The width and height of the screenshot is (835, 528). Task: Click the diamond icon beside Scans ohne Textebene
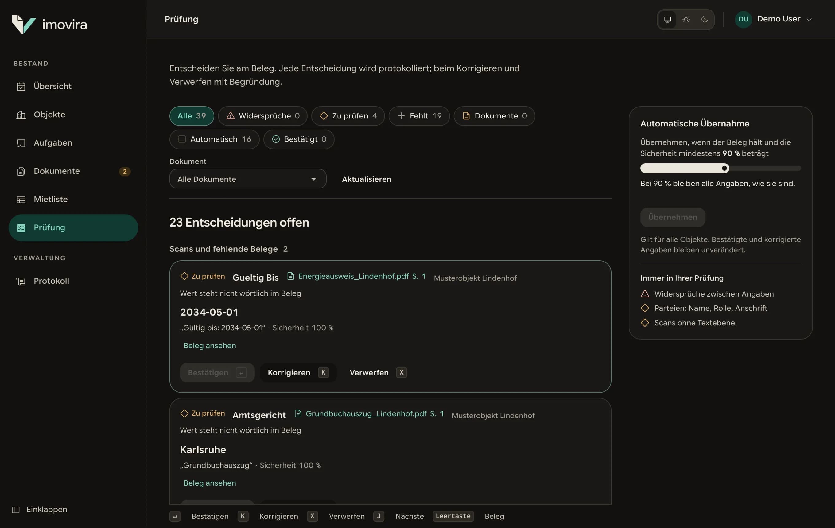[645, 323]
